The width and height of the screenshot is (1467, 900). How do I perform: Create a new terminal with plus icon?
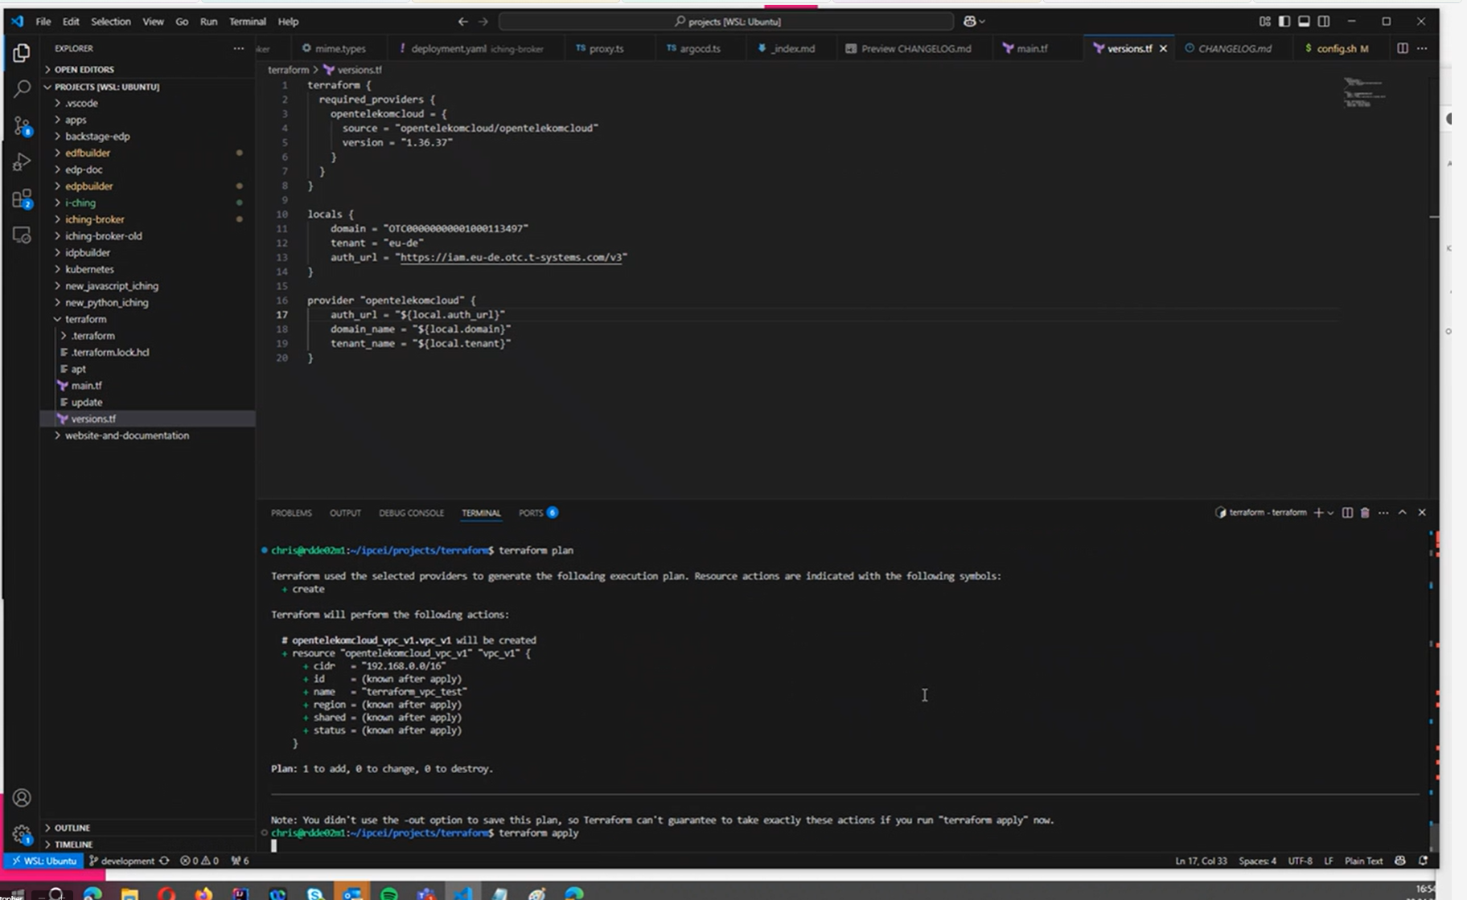pos(1317,513)
